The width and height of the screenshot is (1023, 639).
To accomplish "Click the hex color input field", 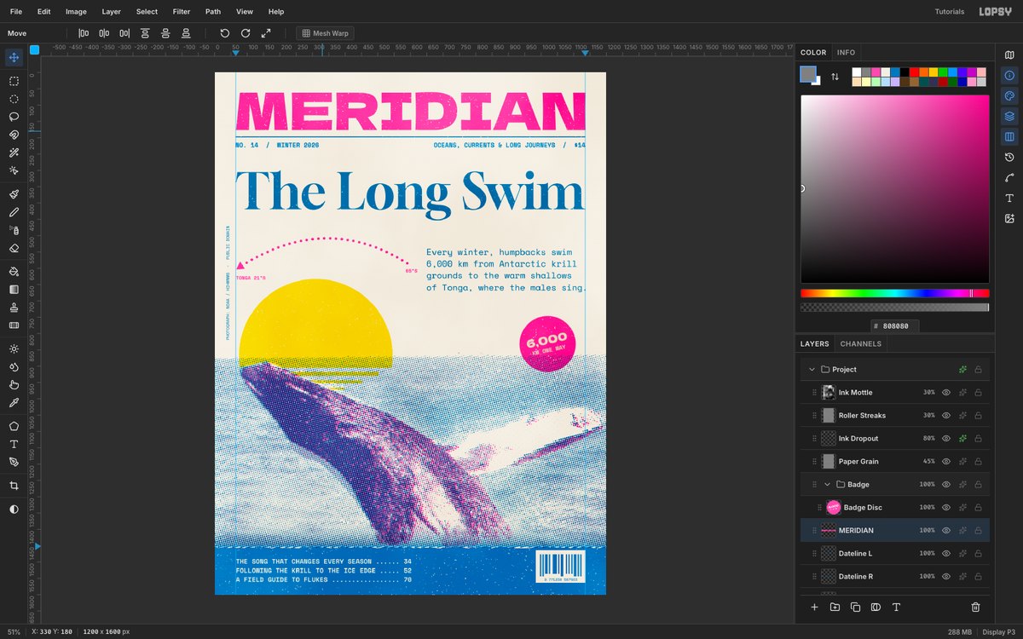I will pyautogui.click(x=894, y=325).
